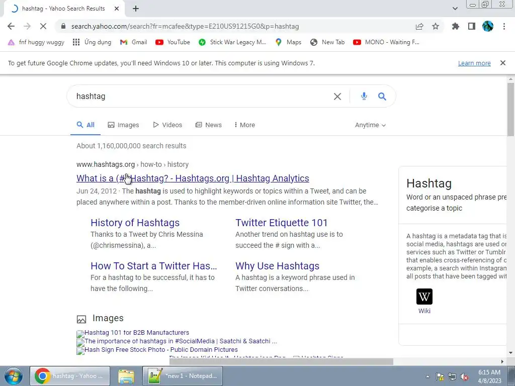Open What is a Hashtag result link
Image resolution: width=515 pixels, height=386 pixels.
click(x=193, y=178)
